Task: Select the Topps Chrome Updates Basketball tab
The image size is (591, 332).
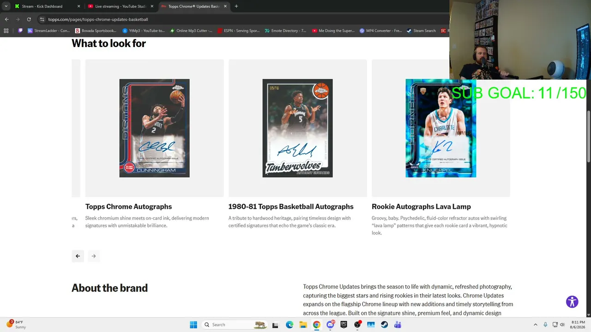Action: point(194,6)
